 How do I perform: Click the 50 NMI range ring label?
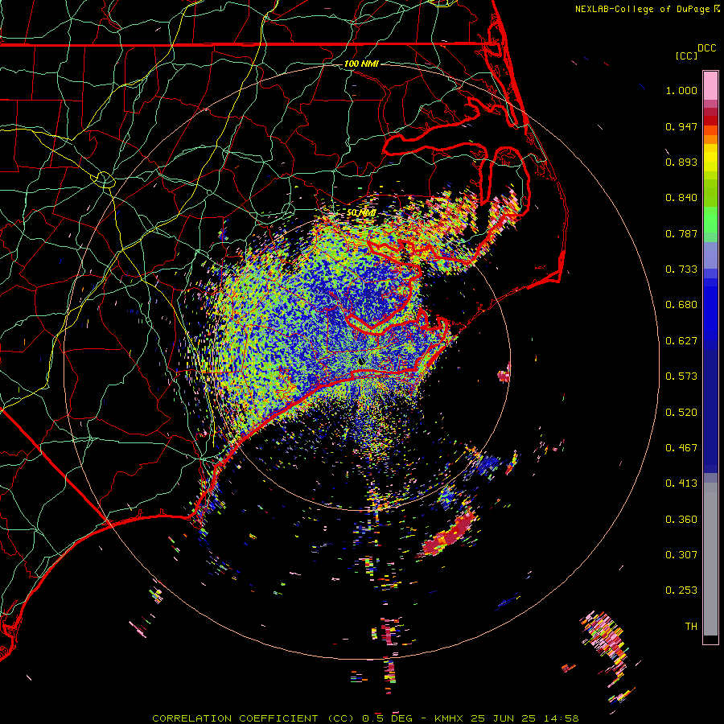tap(361, 213)
